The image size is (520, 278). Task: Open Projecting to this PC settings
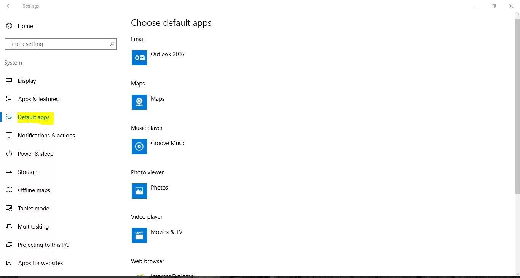pos(43,245)
